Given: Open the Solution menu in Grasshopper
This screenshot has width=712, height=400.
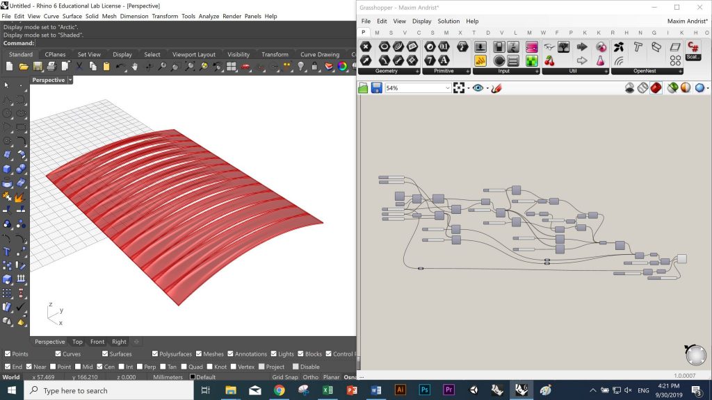Looking at the screenshot, I should click(x=448, y=22).
